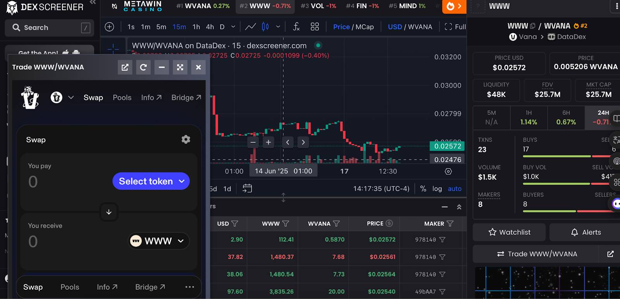Viewport: 620px width, 299px height.
Task: Toggle log scale on chart
Action: [437, 189]
